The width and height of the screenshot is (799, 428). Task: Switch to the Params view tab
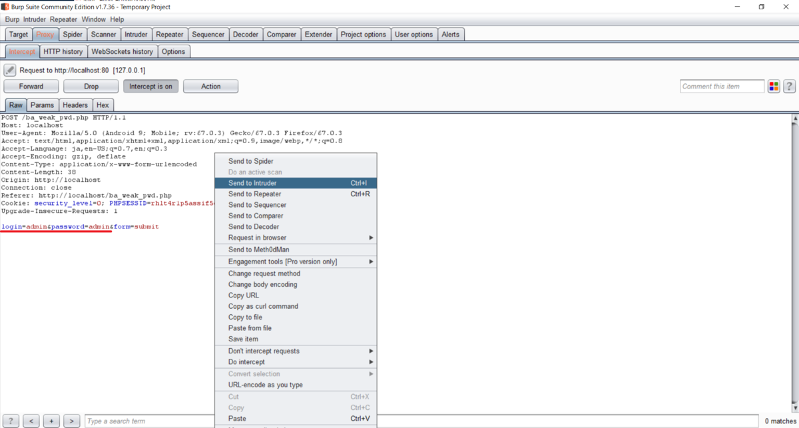point(42,105)
